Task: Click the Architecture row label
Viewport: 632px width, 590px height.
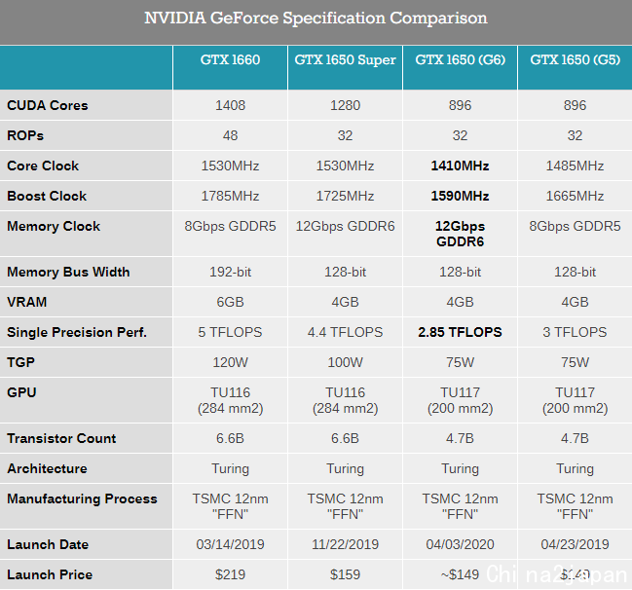Action: (x=47, y=468)
